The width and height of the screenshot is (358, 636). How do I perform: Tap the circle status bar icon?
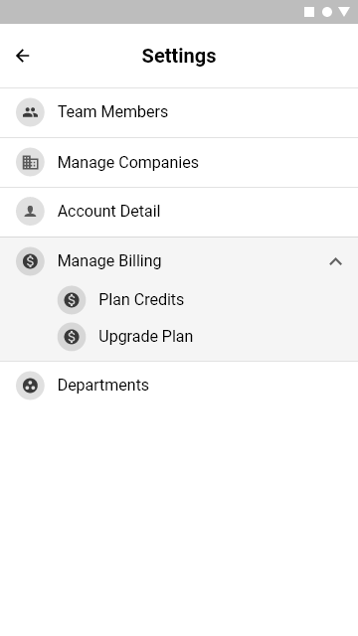(x=327, y=12)
